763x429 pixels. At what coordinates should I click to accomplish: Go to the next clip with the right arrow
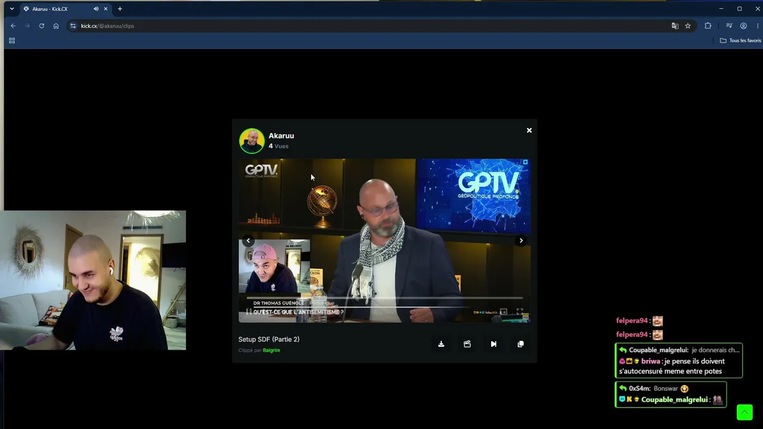[x=521, y=241]
